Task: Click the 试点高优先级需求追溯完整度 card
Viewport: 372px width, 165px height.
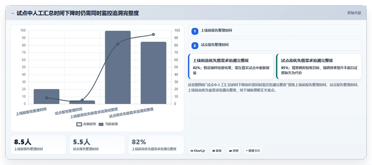Action: tap(319, 66)
